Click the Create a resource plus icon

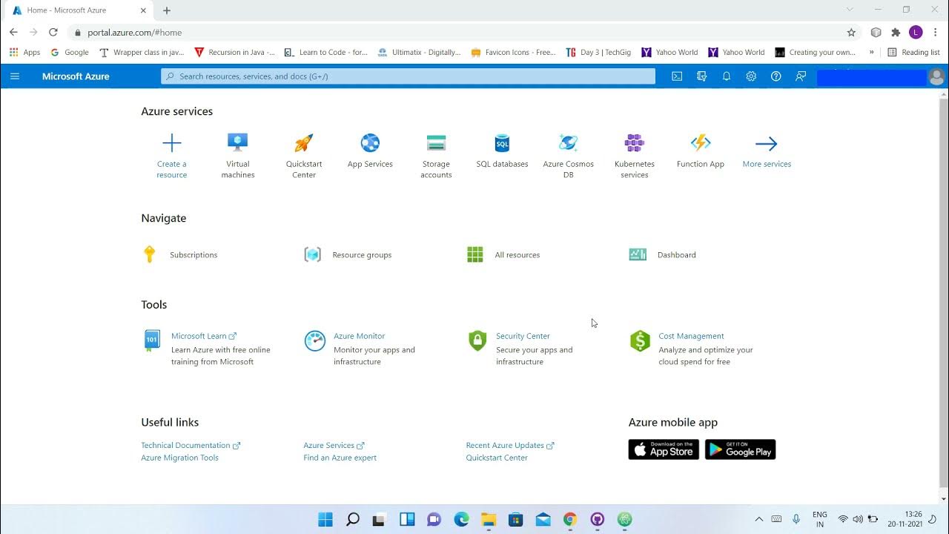point(171,143)
